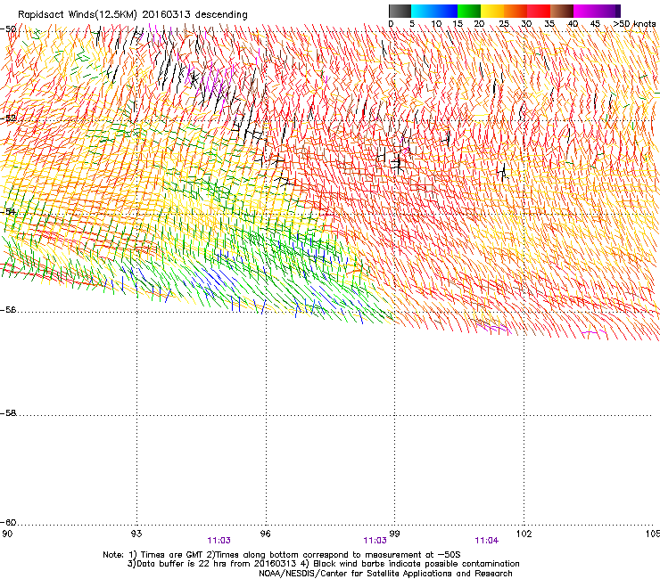Click the "-54" latitude axis label
This screenshot has width=660, height=579.
pyautogui.click(x=8, y=211)
